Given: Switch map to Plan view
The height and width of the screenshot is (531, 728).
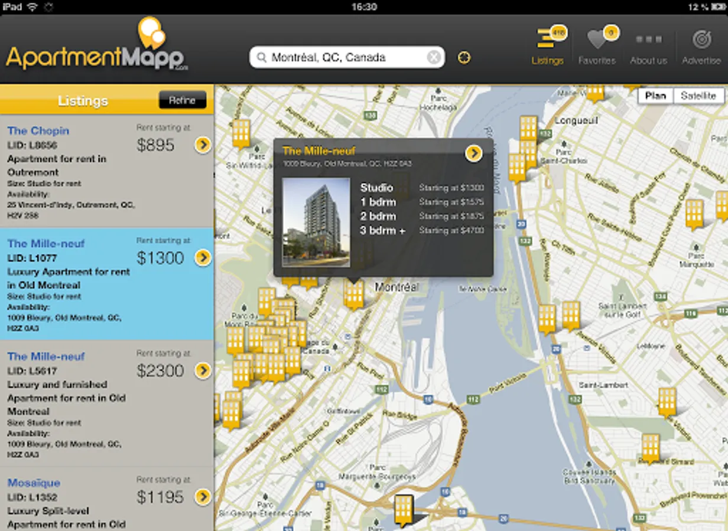Looking at the screenshot, I should (x=655, y=96).
